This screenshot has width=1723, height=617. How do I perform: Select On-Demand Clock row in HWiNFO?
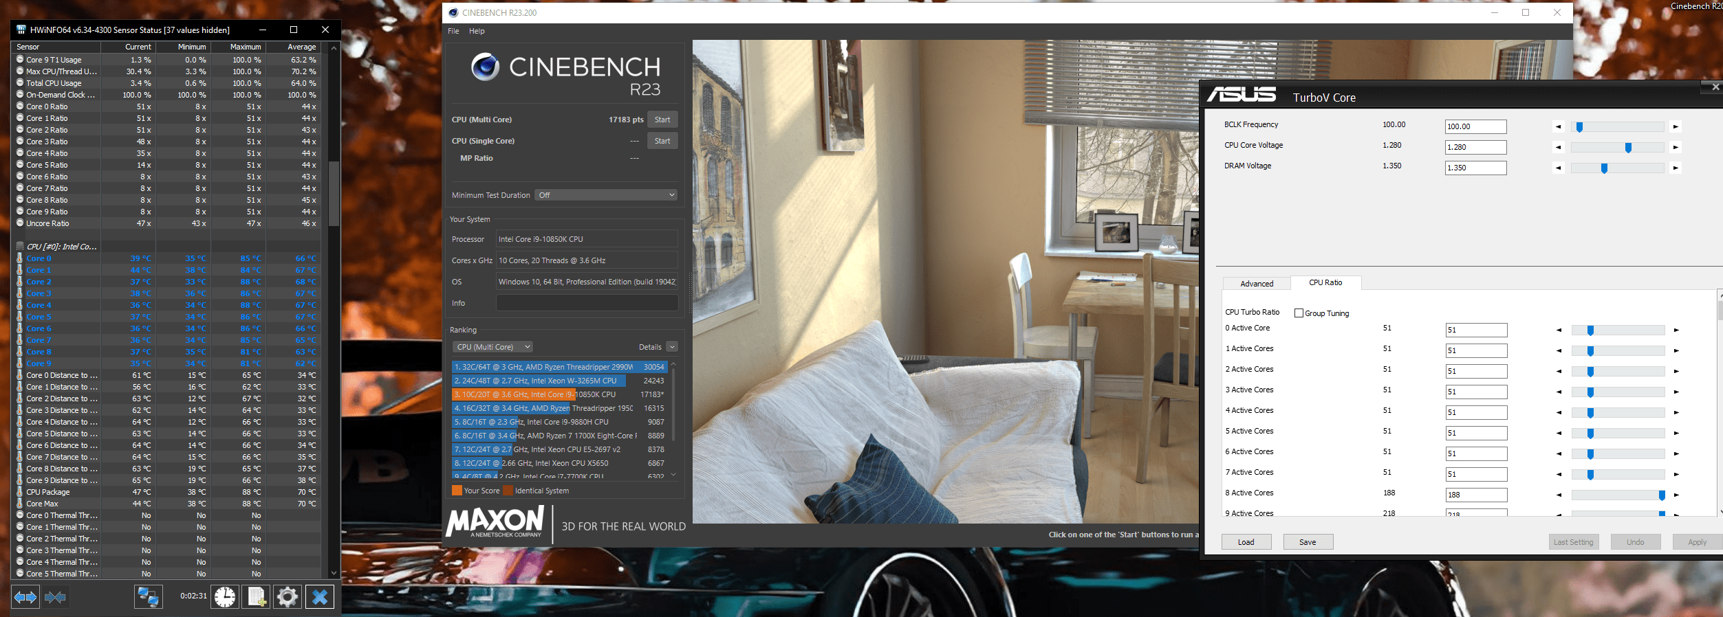click(x=167, y=95)
